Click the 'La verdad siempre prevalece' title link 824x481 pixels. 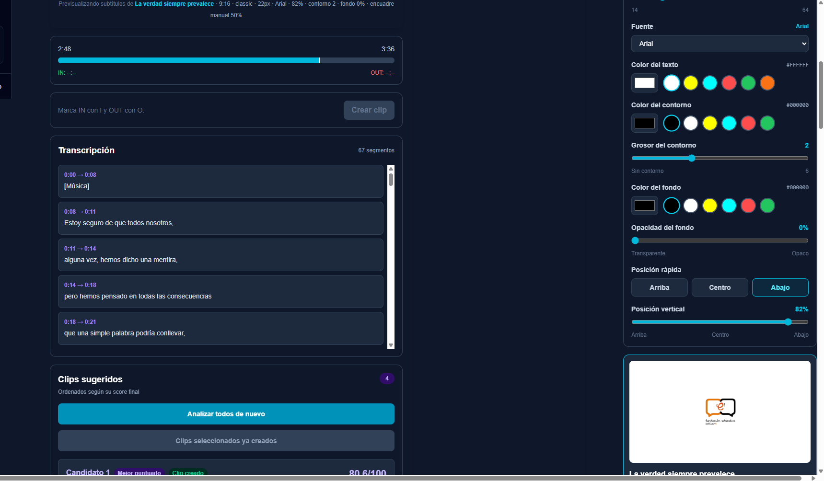(x=174, y=4)
